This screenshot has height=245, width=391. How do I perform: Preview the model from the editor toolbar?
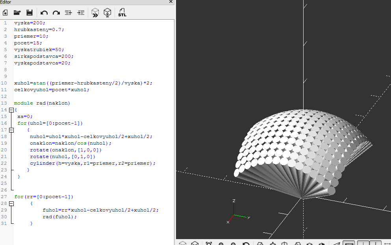95,13
